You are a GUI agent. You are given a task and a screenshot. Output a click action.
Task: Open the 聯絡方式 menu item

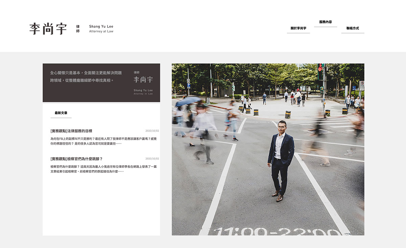click(x=353, y=28)
